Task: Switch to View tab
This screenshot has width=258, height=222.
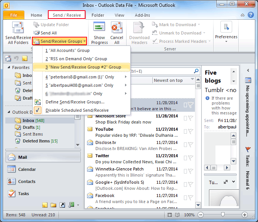Action: pos(119,15)
